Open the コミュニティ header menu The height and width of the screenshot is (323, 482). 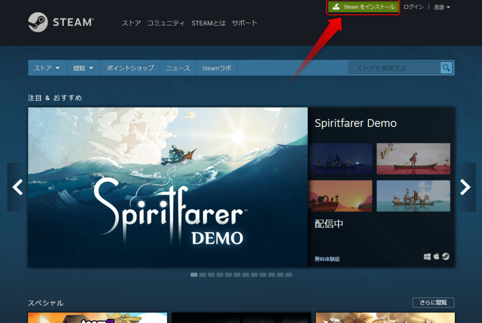[x=166, y=23]
